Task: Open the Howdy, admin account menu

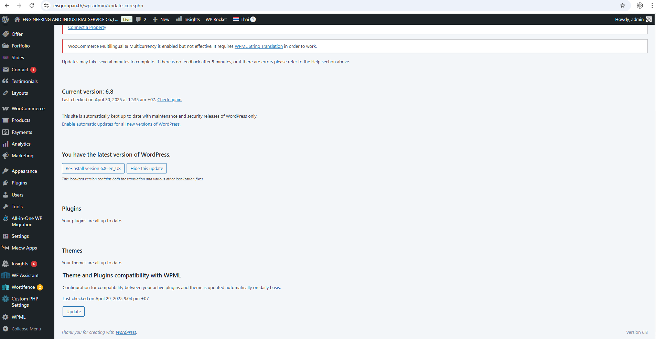Action: [x=629, y=19]
